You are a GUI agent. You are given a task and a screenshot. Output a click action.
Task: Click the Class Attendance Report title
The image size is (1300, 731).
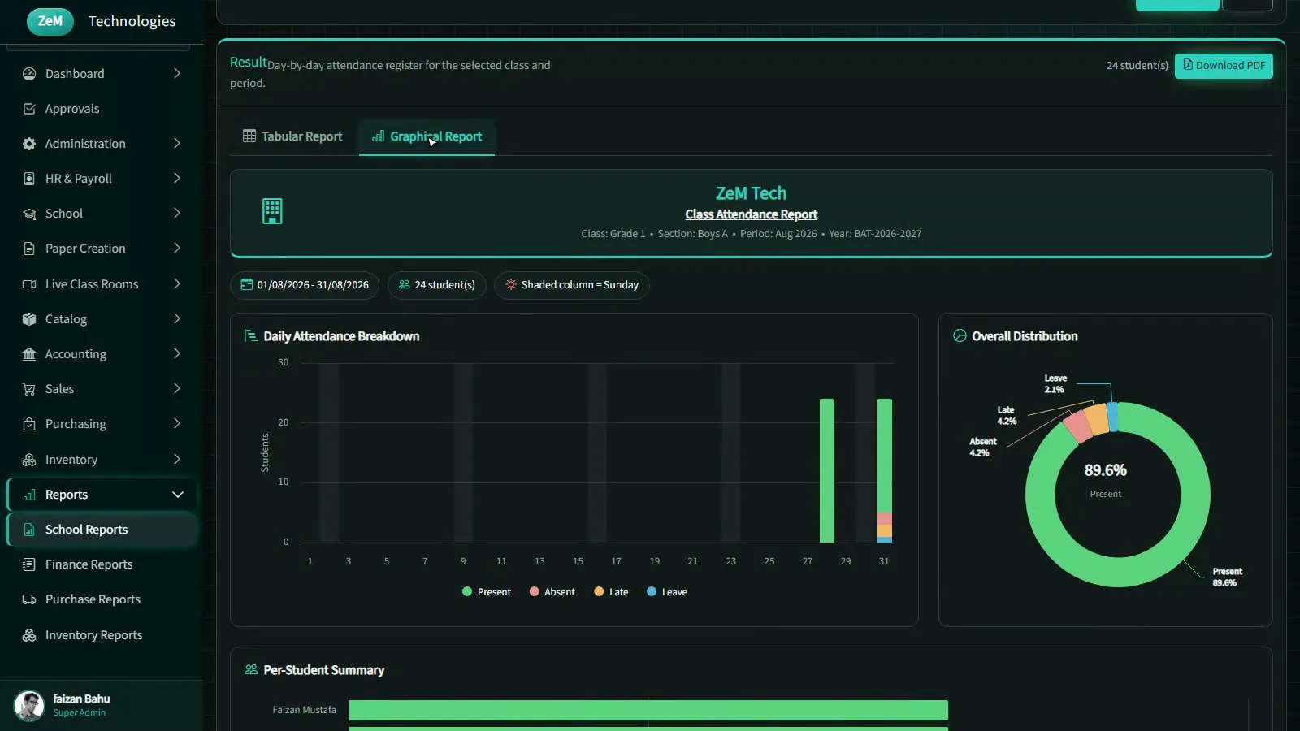(751, 214)
